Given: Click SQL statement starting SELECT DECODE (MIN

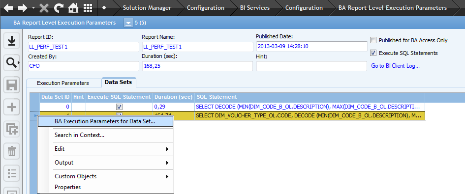Looking at the screenshot, I should 310,107.
